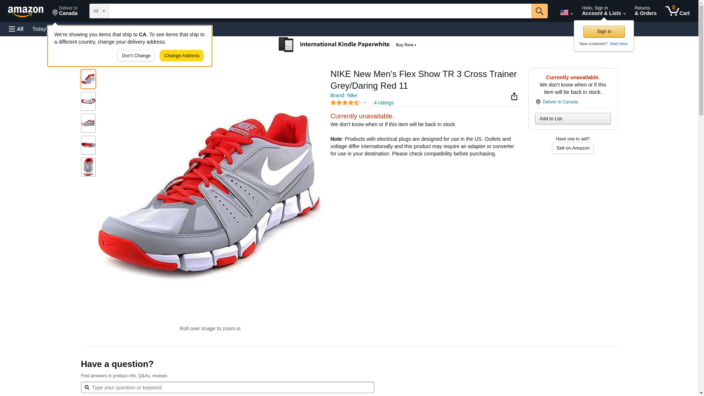
Task: Open Returns & Orders
Action: coord(645,11)
